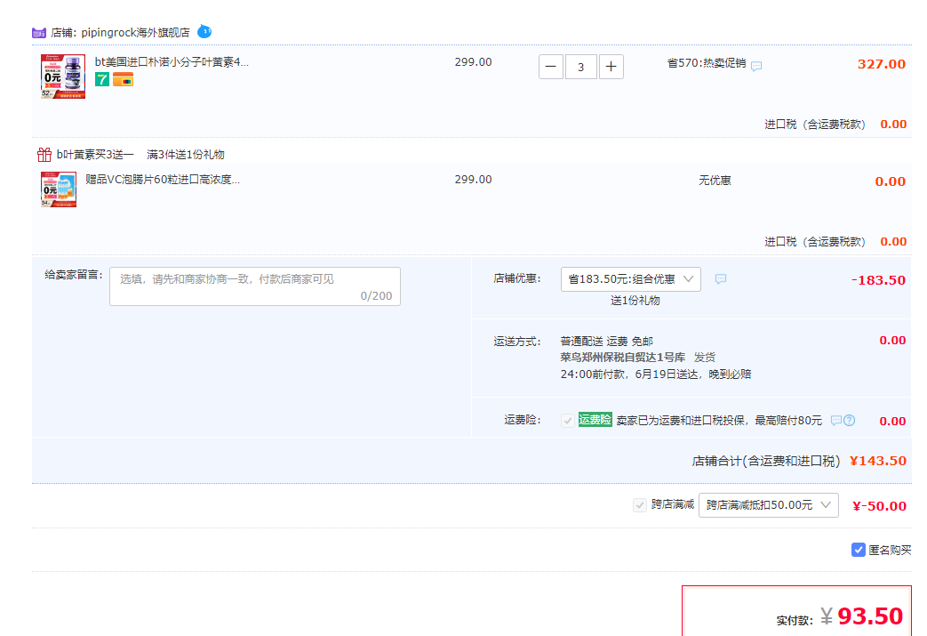Click the bt叶黄素 product thumbnail
927x636 pixels.
63,76
